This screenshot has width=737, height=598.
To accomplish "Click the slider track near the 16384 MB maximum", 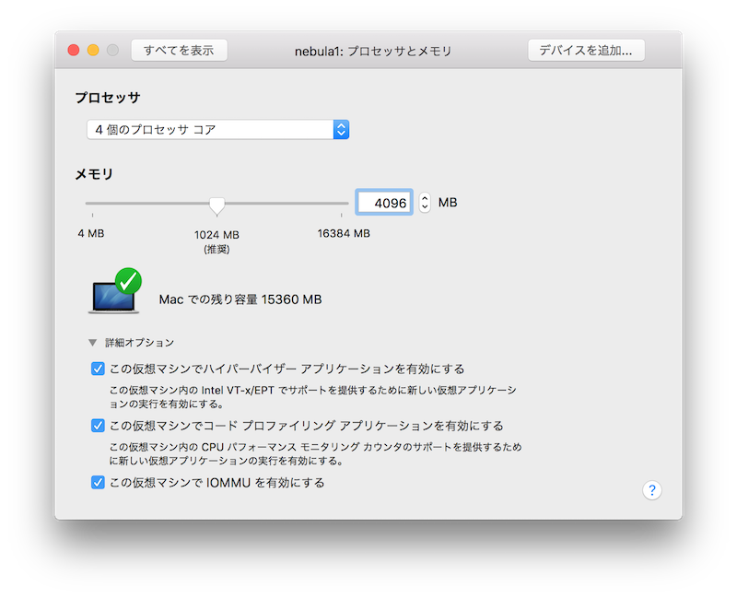I will [341, 203].
